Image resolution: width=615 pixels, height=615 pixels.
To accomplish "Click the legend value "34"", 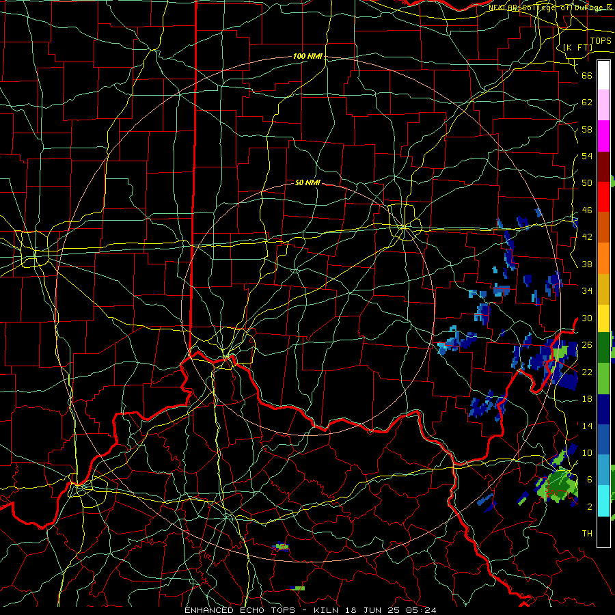I will 587,290.
